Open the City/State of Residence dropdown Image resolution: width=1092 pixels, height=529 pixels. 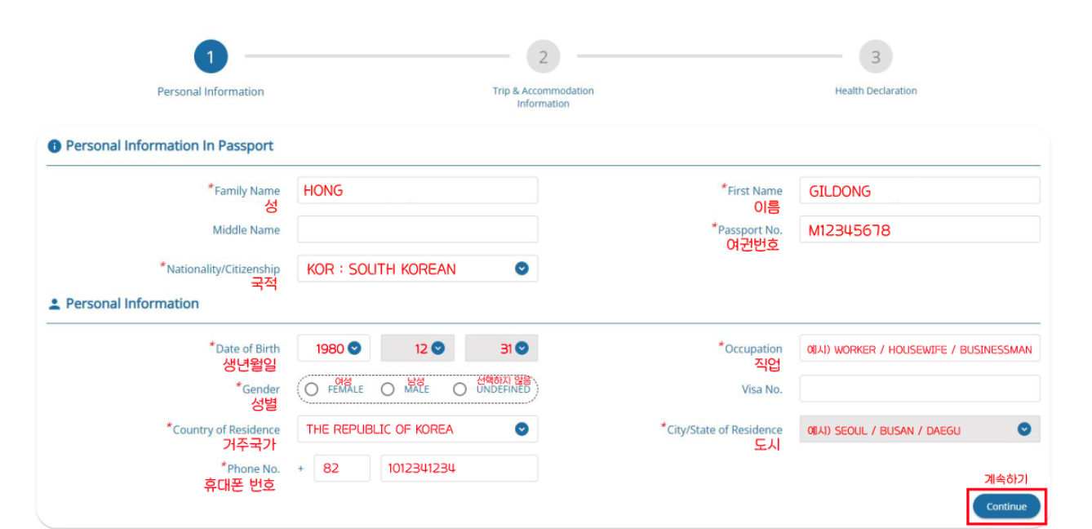[x=920, y=429]
